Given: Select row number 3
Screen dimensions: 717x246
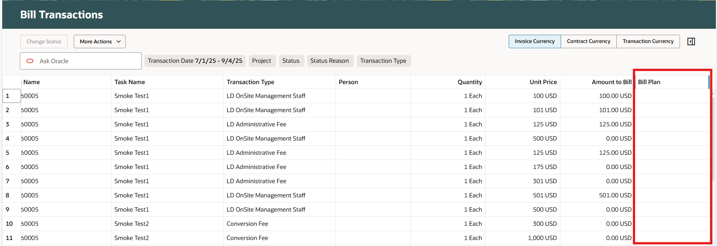Looking at the screenshot, I should click(x=12, y=124).
